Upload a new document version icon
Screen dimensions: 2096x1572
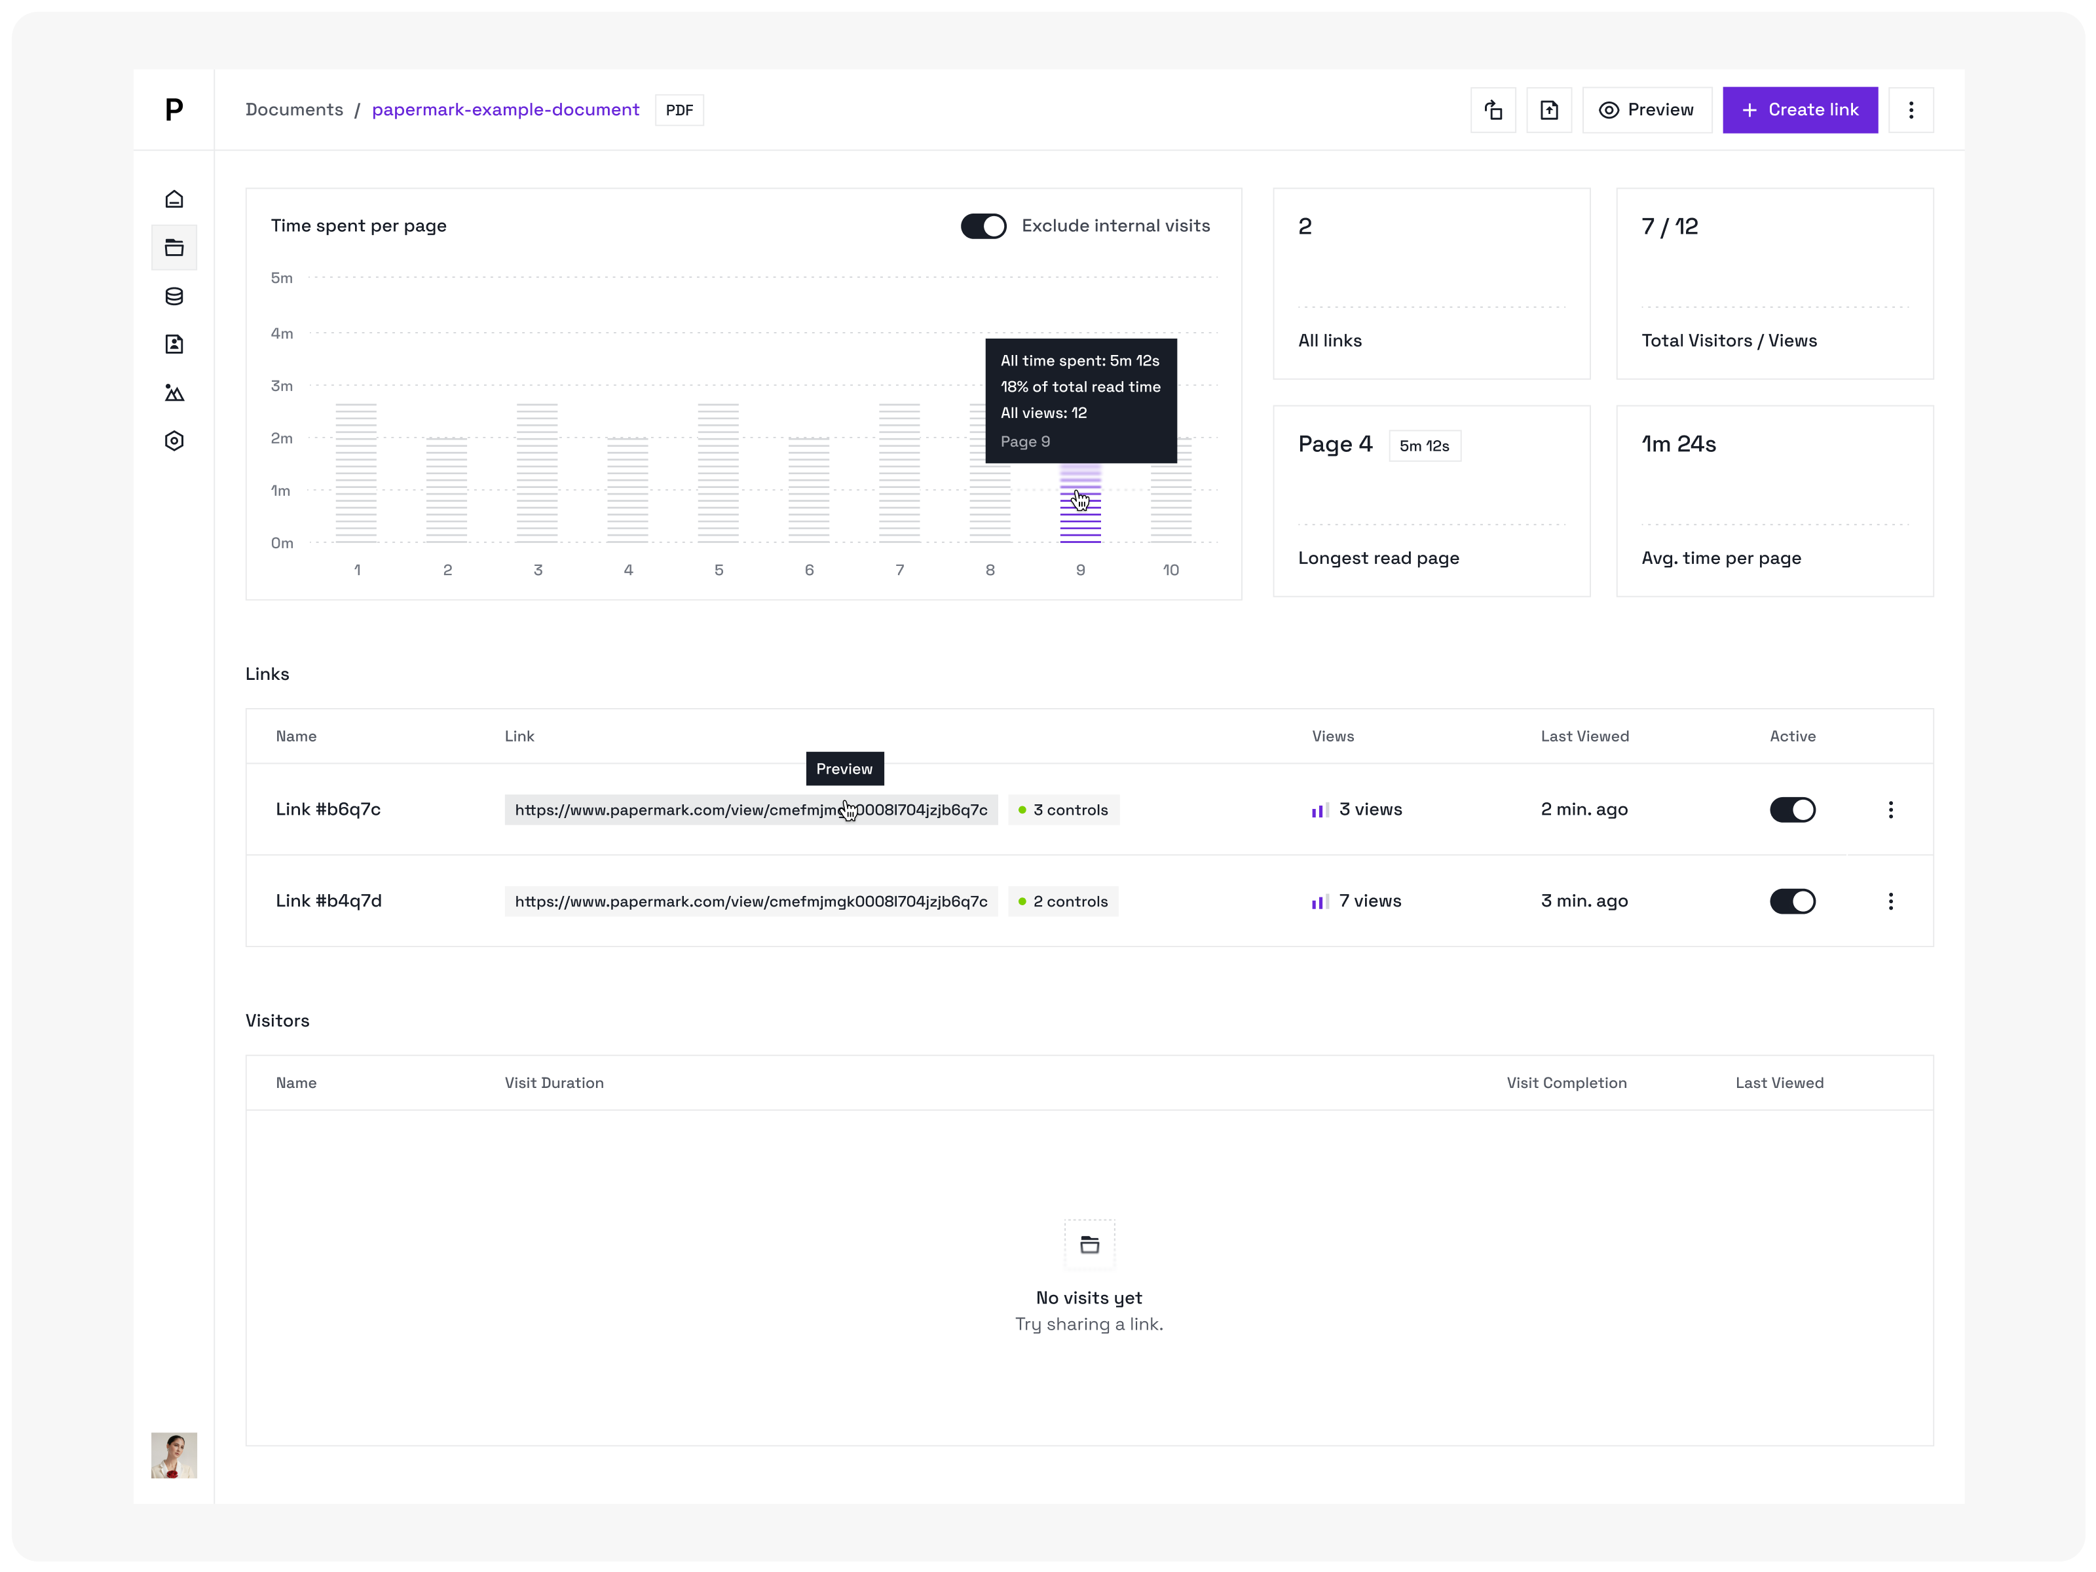point(1549,110)
